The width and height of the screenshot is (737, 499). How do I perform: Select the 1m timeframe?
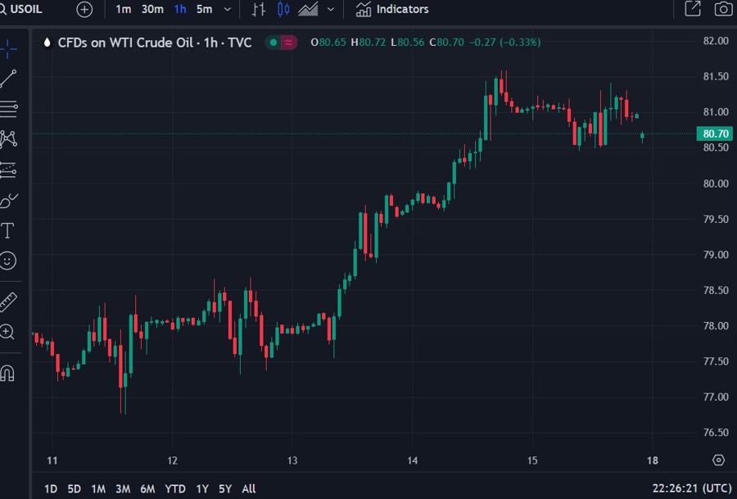click(x=123, y=9)
